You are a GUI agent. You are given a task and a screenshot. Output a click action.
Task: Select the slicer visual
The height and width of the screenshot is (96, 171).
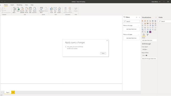(x=142, y=30)
